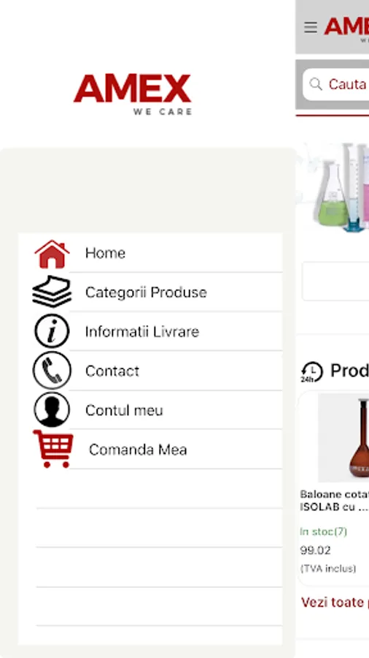Image resolution: width=369 pixels, height=658 pixels.
Task: Click the Cauta search field
Action: point(336,84)
